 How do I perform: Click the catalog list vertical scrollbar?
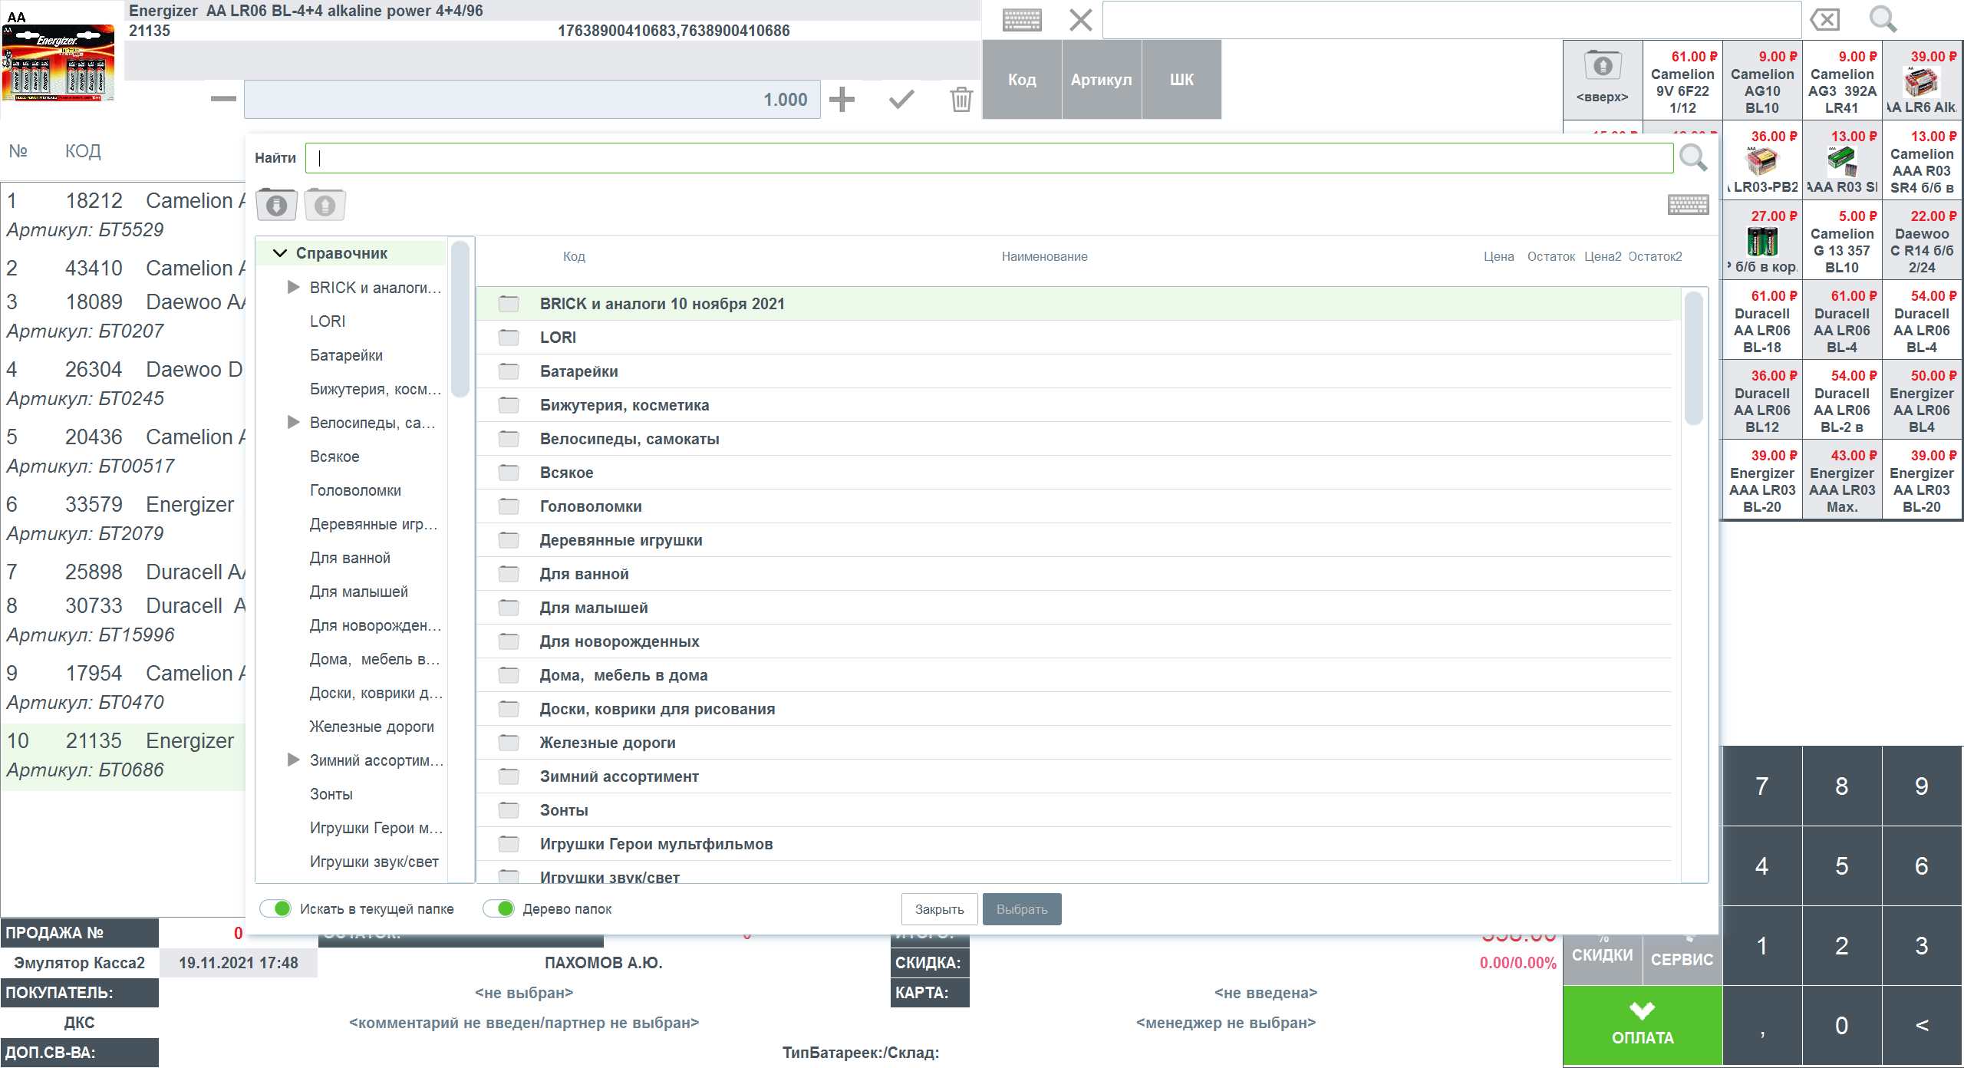[x=1693, y=358]
